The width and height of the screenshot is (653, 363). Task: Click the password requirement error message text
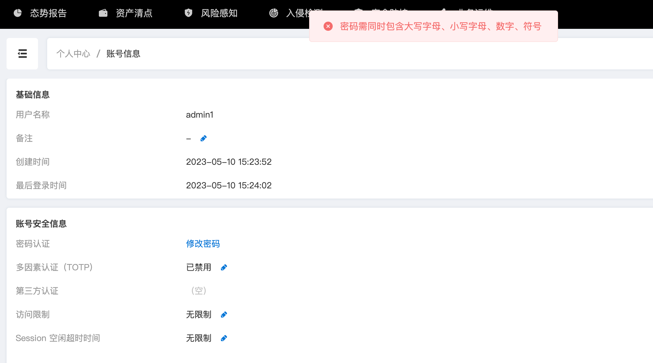click(x=440, y=26)
